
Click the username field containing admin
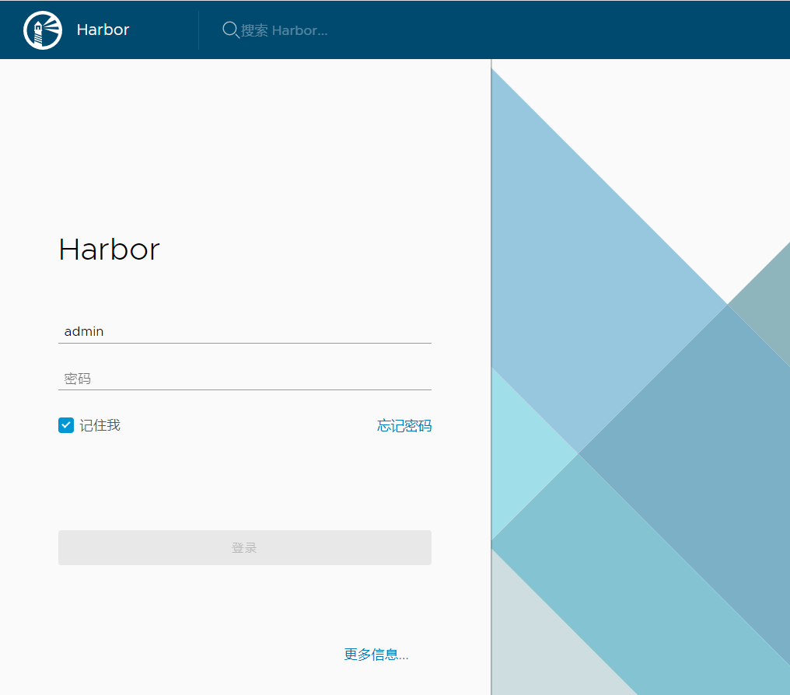(245, 331)
